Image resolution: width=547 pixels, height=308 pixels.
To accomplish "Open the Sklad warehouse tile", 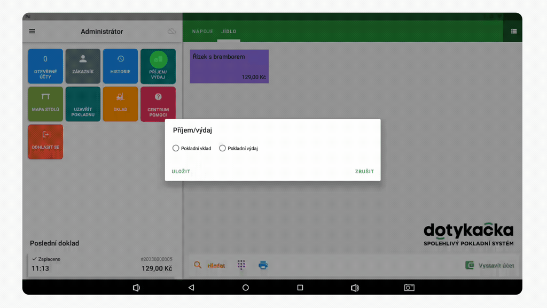I will tap(120, 104).
